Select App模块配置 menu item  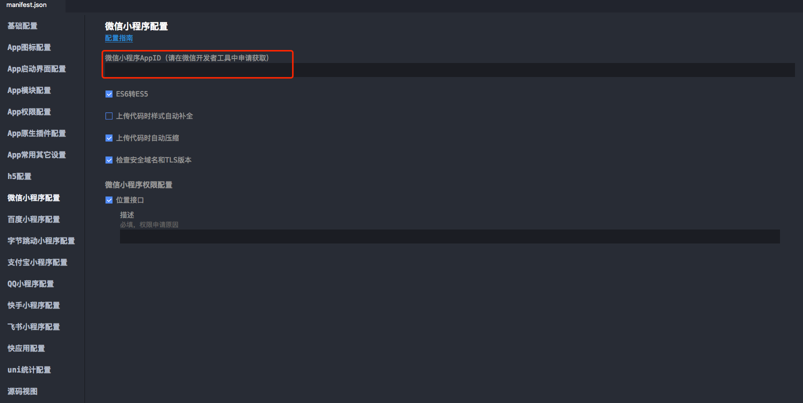pos(29,90)
